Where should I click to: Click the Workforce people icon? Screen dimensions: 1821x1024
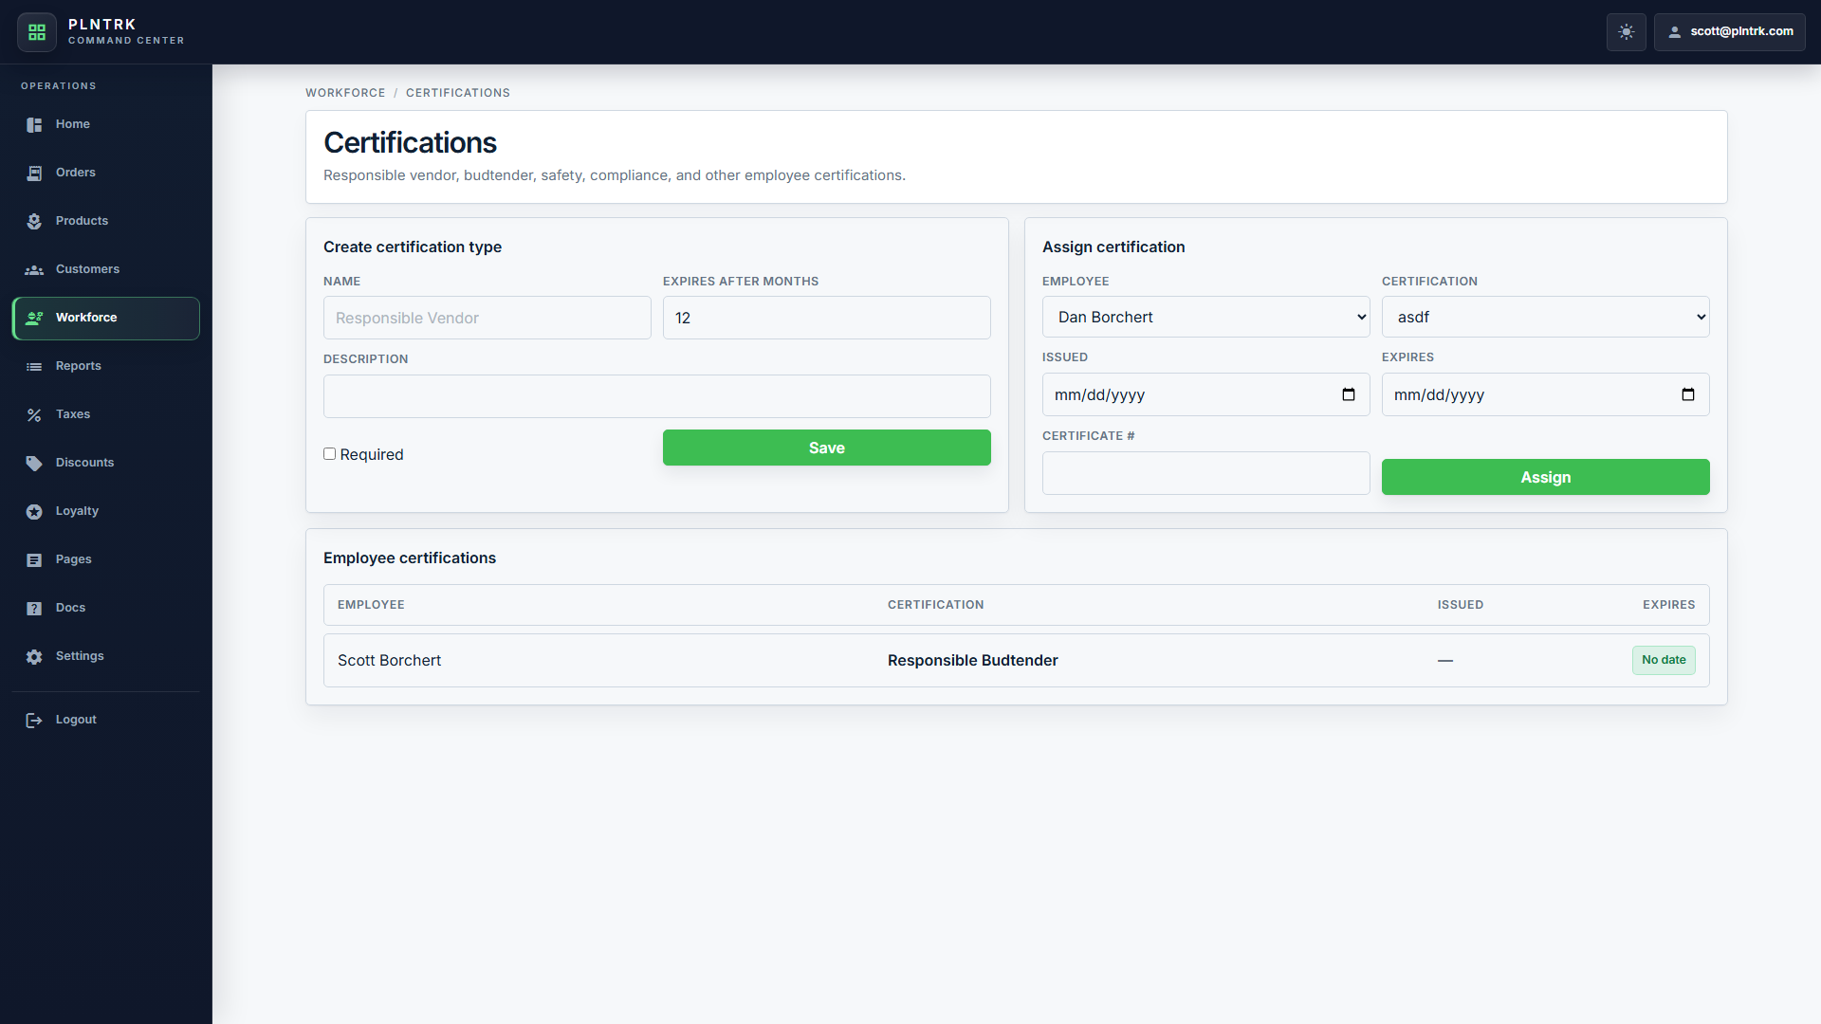(x=34, y=318)
